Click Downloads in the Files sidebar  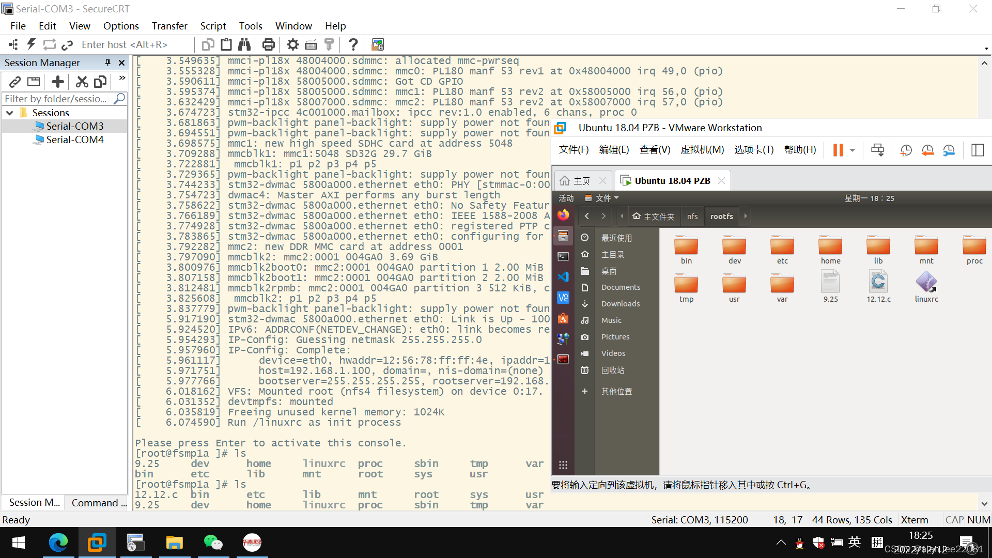pyautogui.click(x=620, y=304)
